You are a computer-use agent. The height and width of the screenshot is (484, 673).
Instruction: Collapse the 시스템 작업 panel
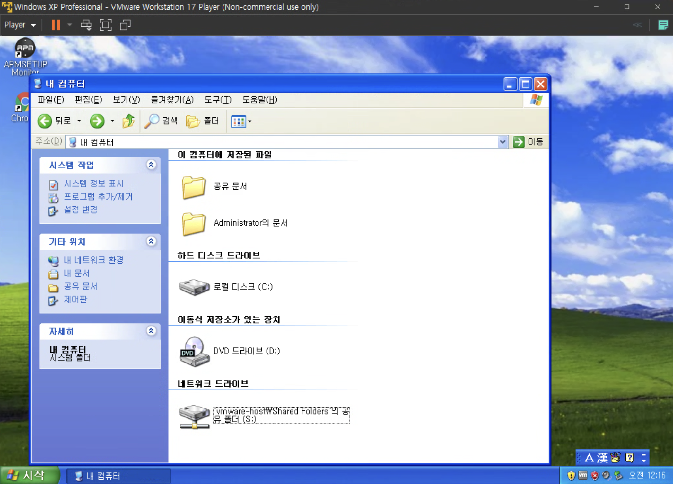tap(151, 165)
